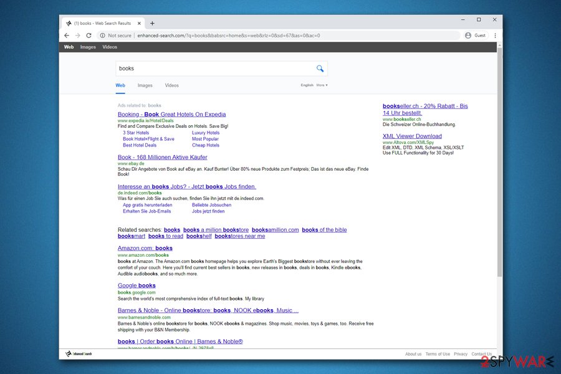This screenshot has width=561, height=374.
Task: Click the magnifier search icon
Action: (x=320, y=69)
